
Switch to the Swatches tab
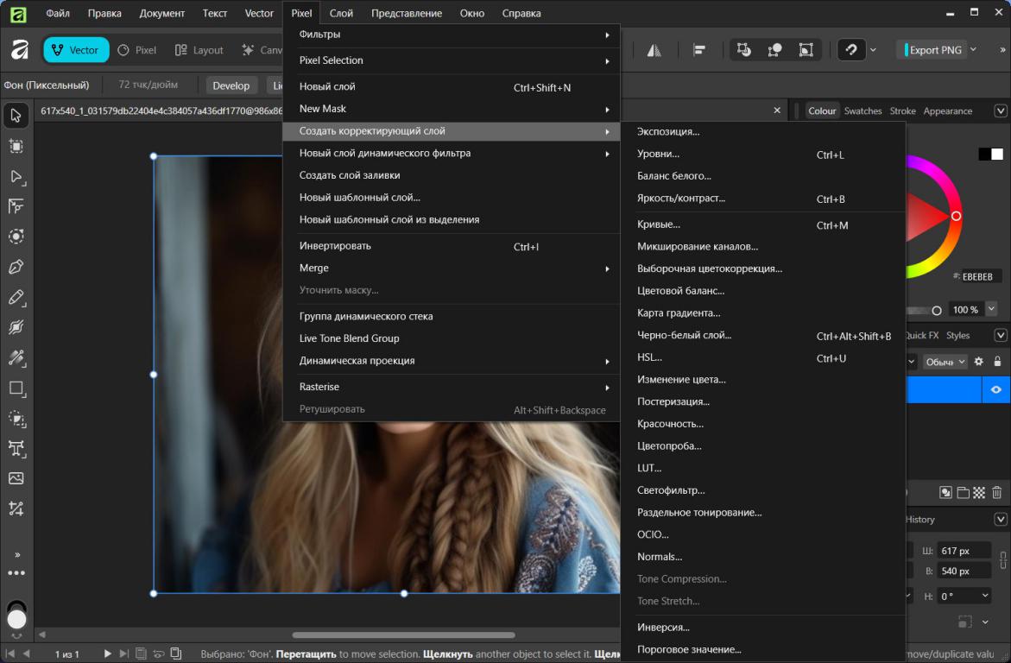tap(863, 111)
